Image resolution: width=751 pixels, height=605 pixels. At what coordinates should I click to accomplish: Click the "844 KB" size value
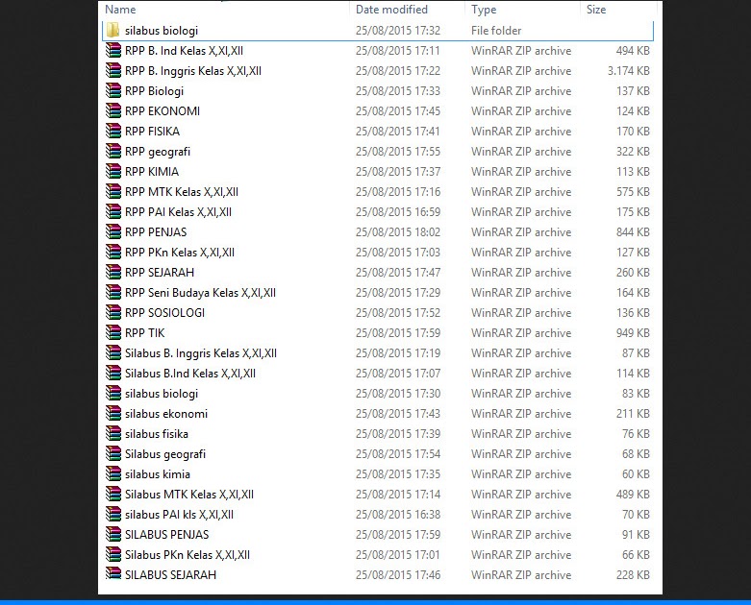pos(633,232)
